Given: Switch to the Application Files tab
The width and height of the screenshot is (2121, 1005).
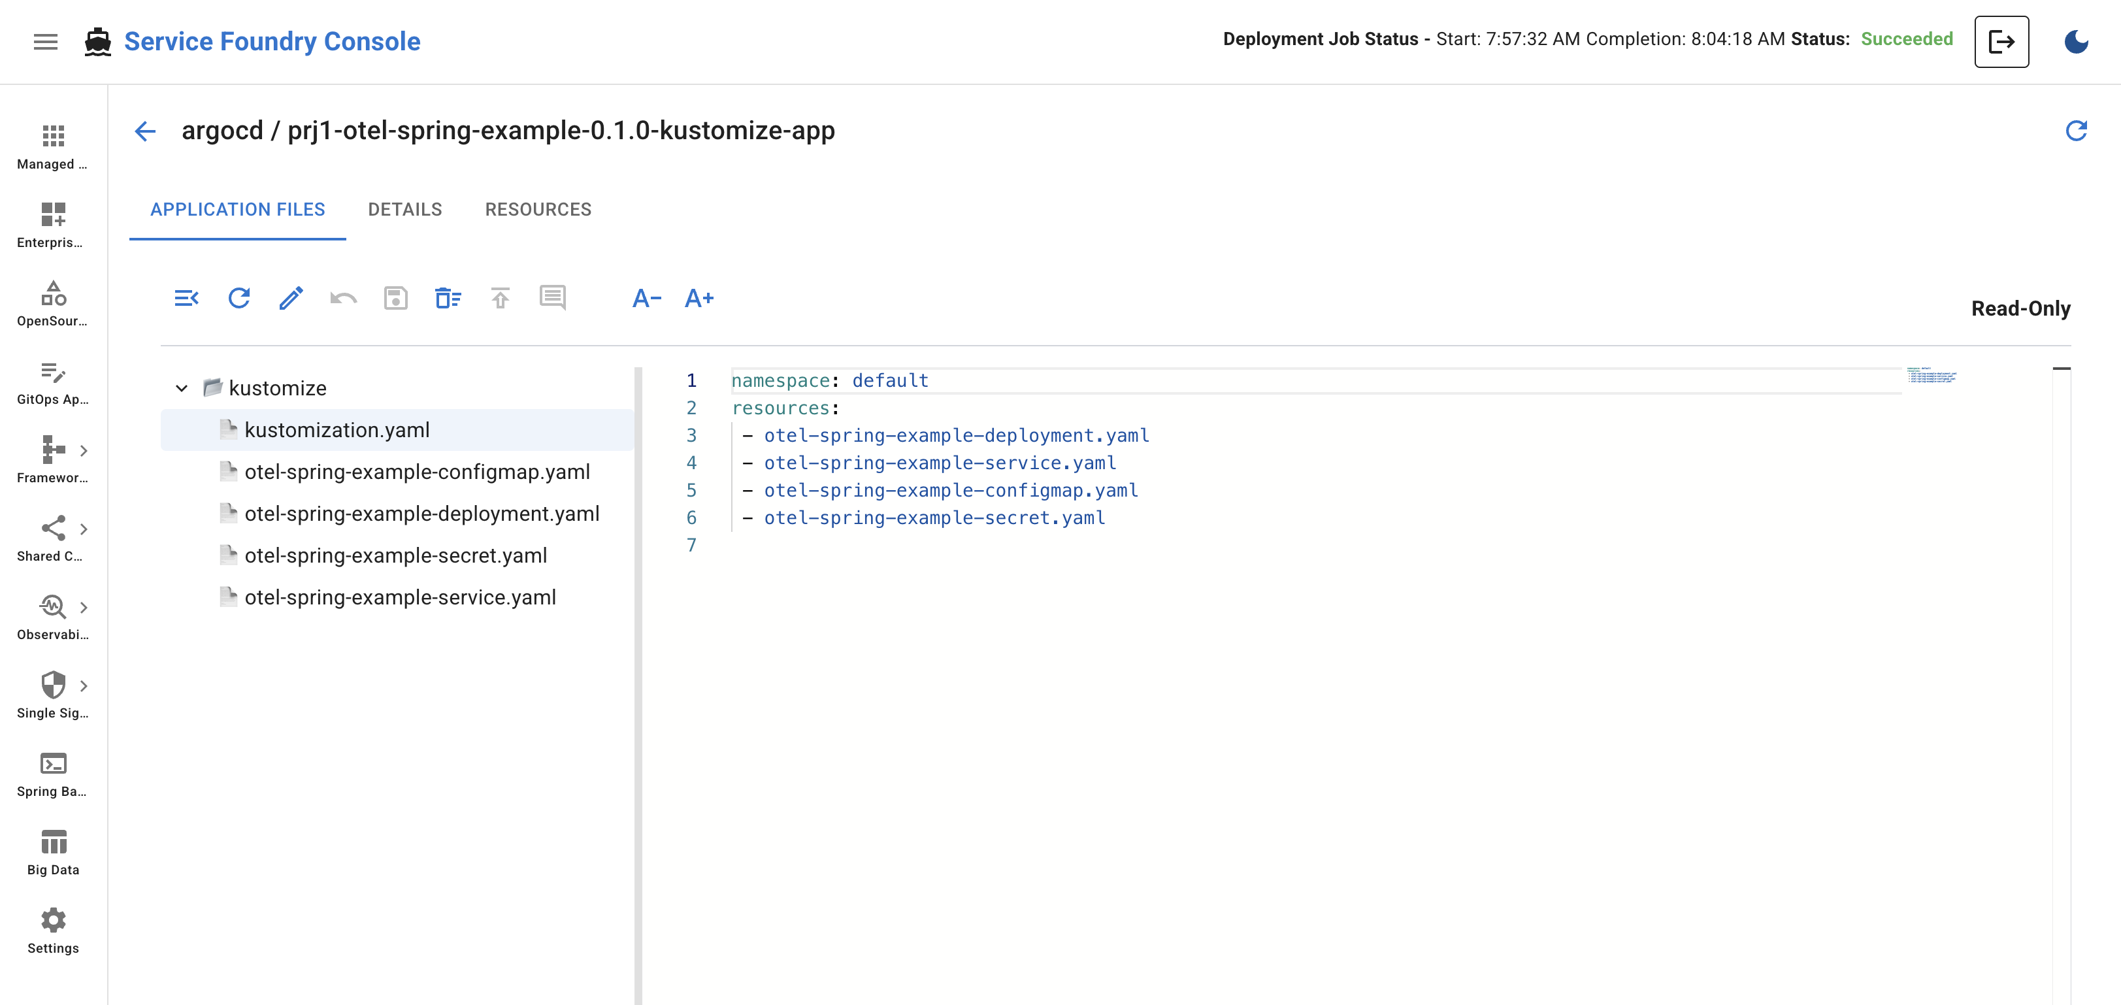Looking at the screenshot, I should (237, 210).
